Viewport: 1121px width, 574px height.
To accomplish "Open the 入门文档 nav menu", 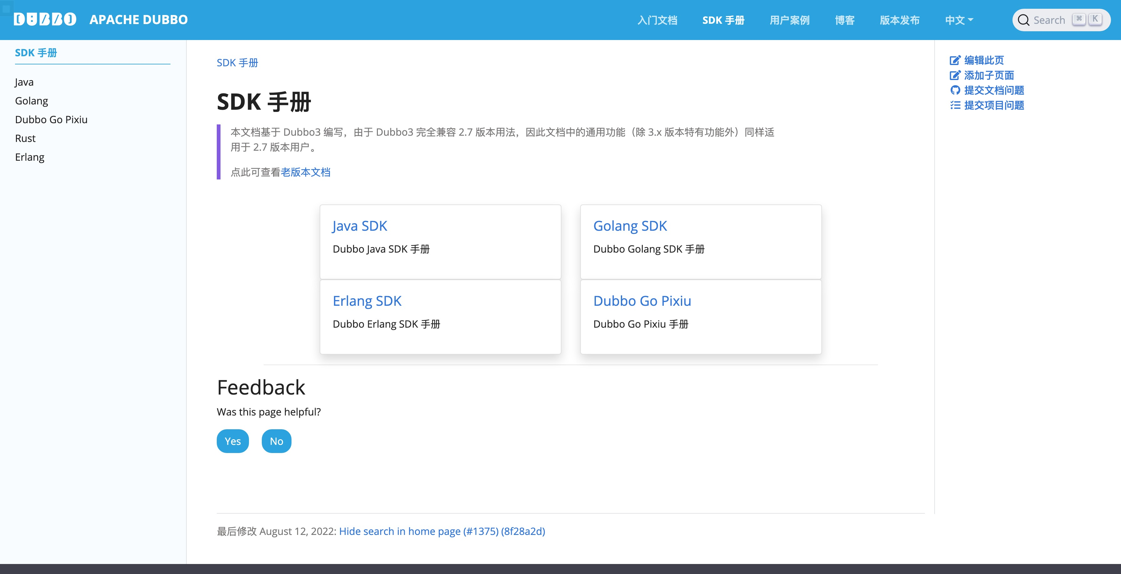I will (657, 20).
